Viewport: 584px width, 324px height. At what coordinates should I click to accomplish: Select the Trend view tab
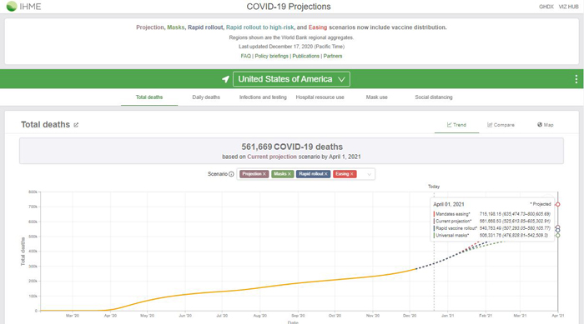point(456,125)
